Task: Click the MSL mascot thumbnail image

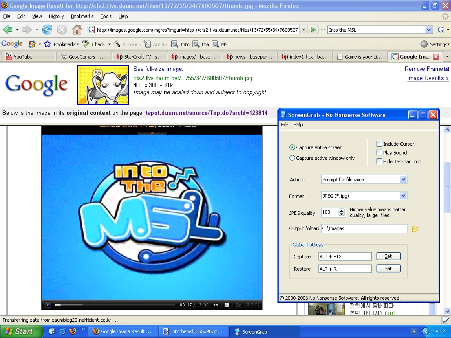Action: (103, 85)
